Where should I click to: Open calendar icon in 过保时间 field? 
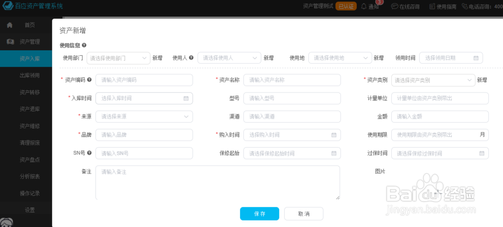482,153
